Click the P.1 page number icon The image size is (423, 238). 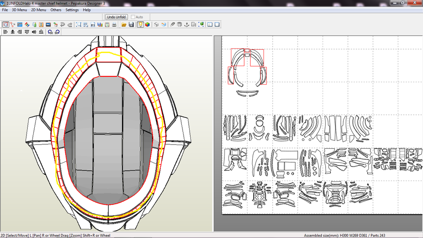click(x=93, y=24)
